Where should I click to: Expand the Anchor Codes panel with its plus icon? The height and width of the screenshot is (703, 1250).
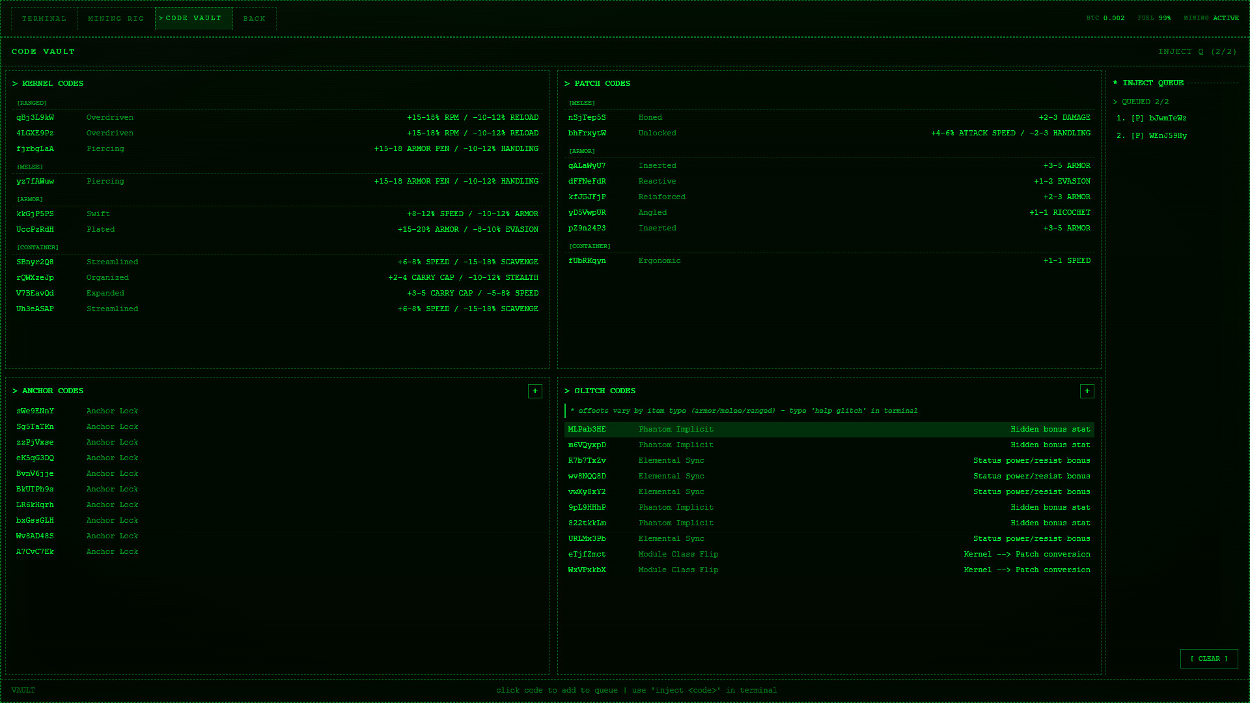tap(535, 391)
